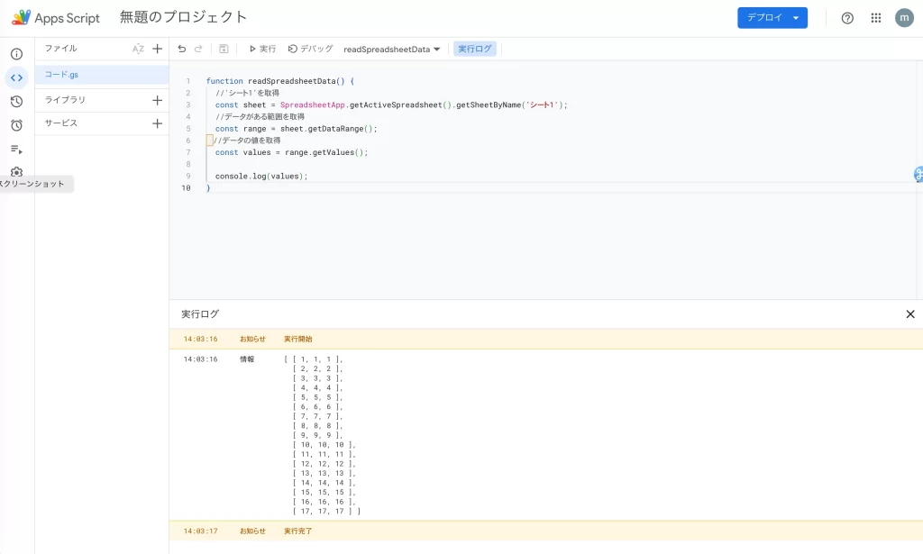Image resolution: width=923 pixels, height=554 pixels.
Task: Click the 実行開始 log entry
Action: click(298, 340)
